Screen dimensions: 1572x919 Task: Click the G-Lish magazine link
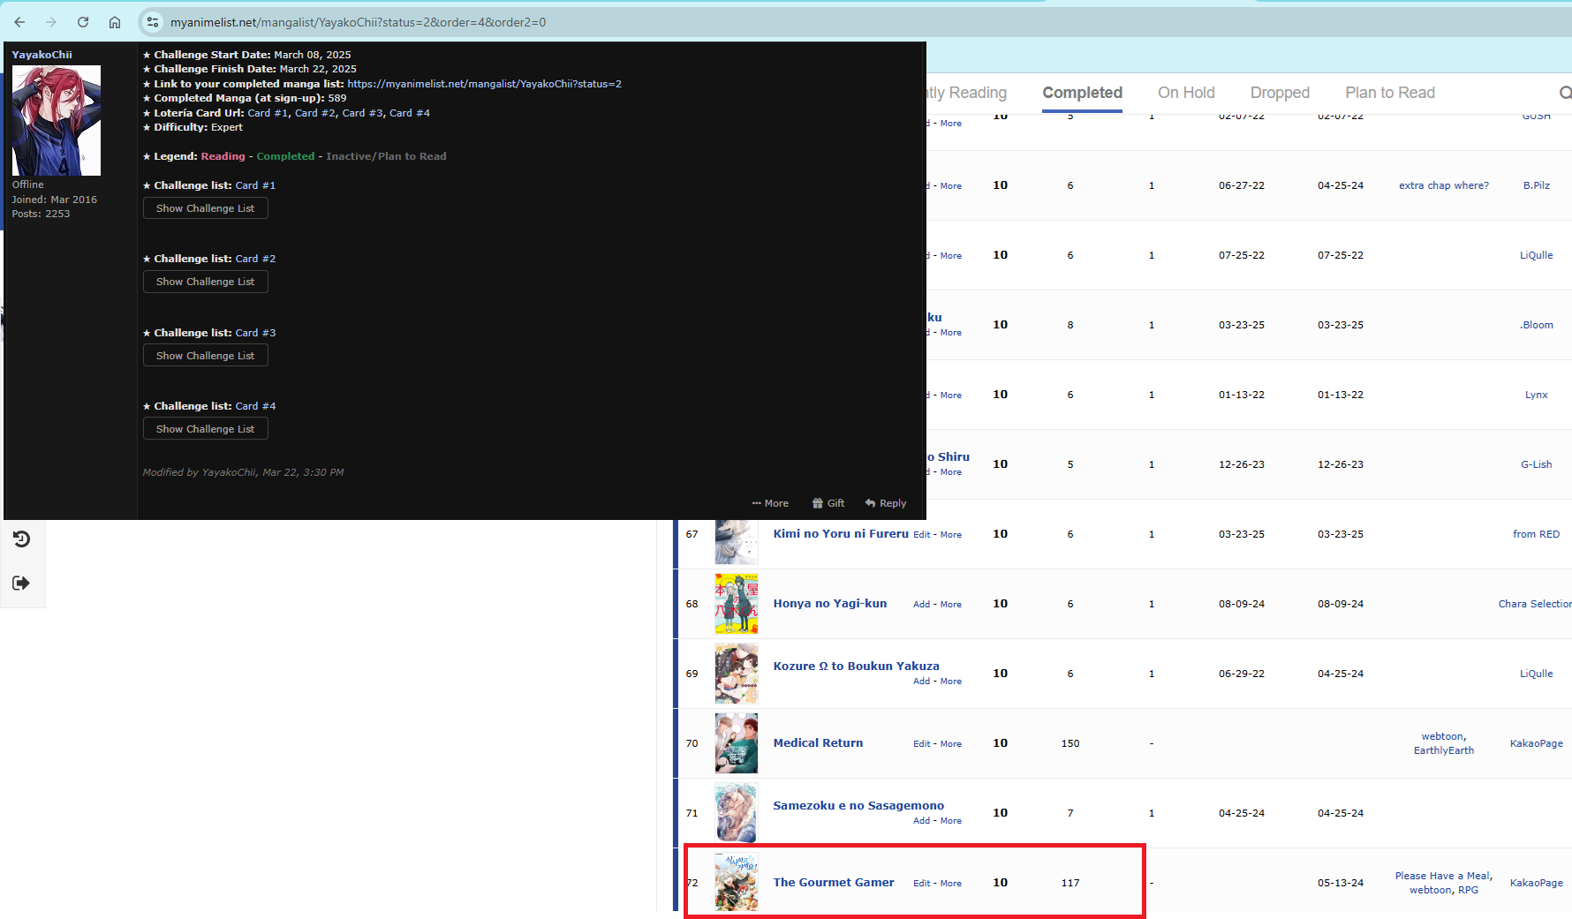[x=1537, y=464]
